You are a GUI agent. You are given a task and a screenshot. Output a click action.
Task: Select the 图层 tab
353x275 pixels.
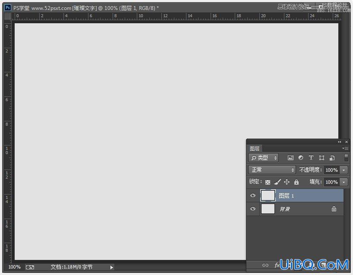[x=255, y=148]
